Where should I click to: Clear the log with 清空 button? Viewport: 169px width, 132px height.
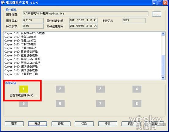point(108,124)
